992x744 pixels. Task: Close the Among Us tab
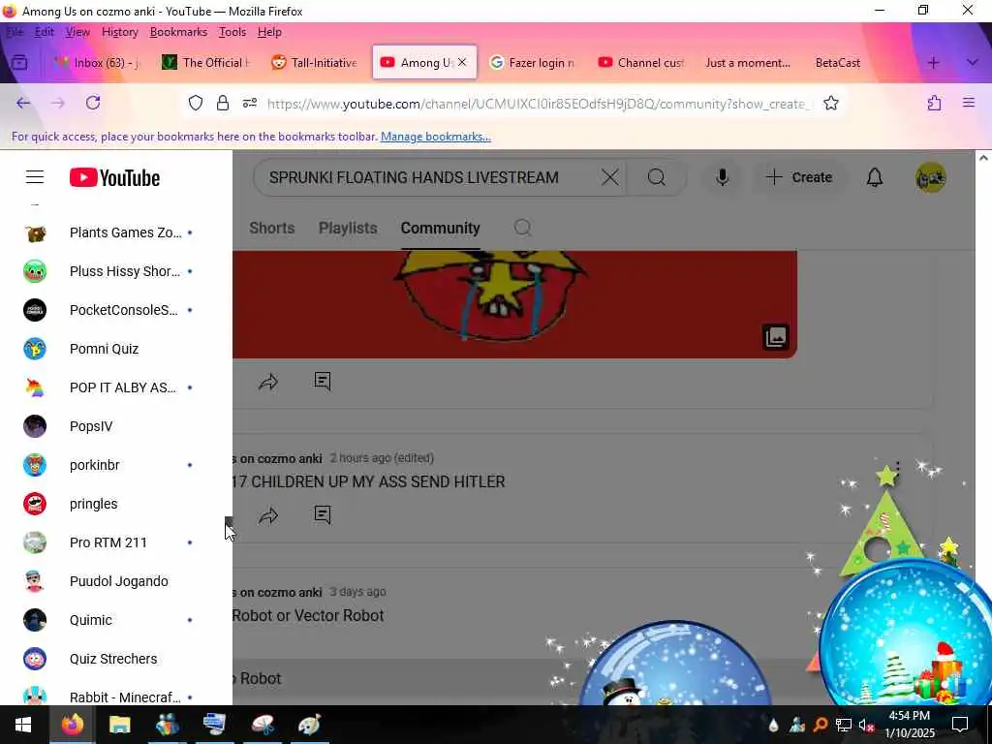[x=462, y=62]
